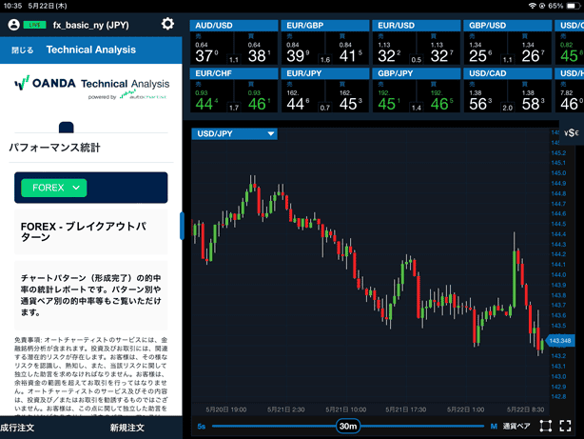This screenshot has width=584, height=439.
Task: Open the FOREX asset class dropdown
Action: (54, 188)
